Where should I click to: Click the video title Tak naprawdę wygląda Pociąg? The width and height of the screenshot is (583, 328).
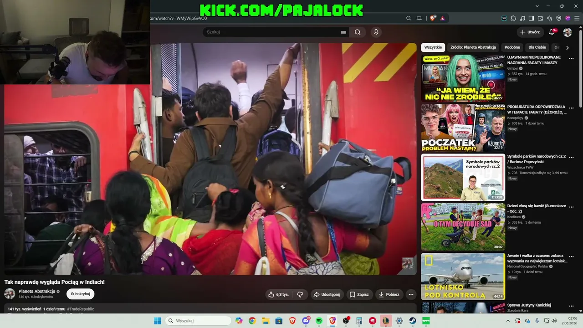pos(55,282)
